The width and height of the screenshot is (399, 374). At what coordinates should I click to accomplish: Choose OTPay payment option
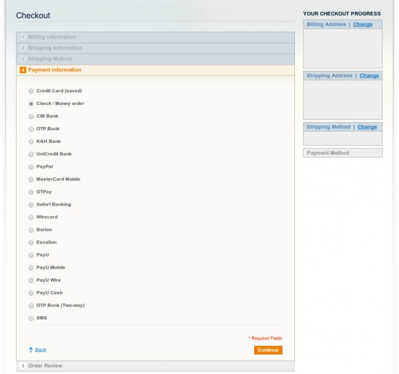click(x=31, y=192)
